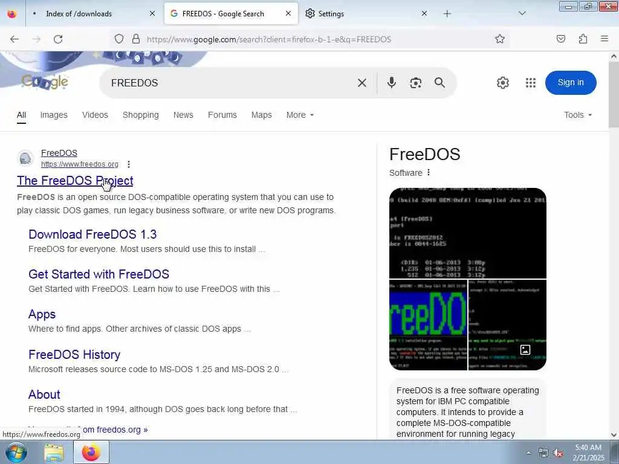Open the Extensions puzzle icon

(x=583, y=39)
